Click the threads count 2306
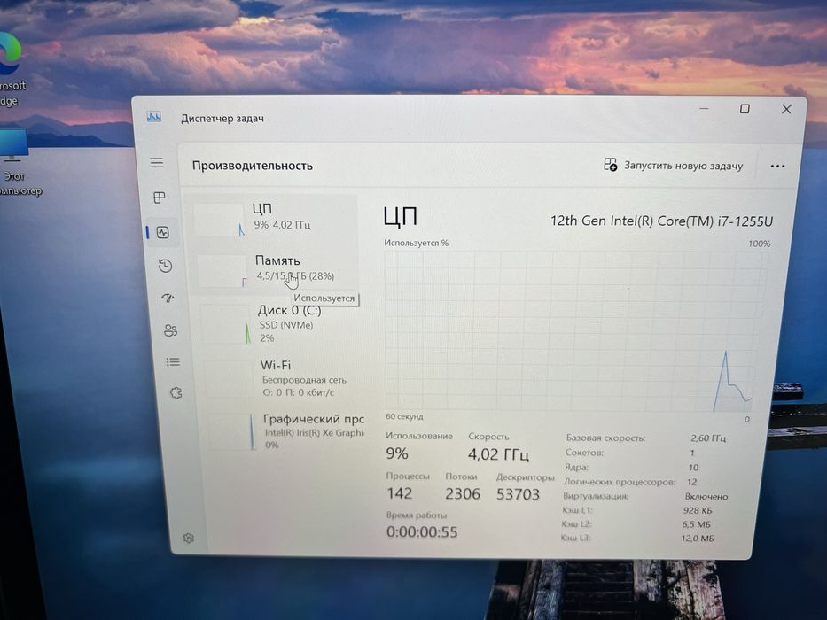 tap(463, 494)
